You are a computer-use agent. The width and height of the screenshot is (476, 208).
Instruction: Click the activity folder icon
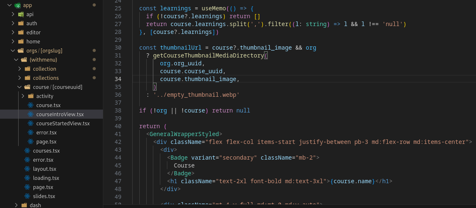(31, 96)
